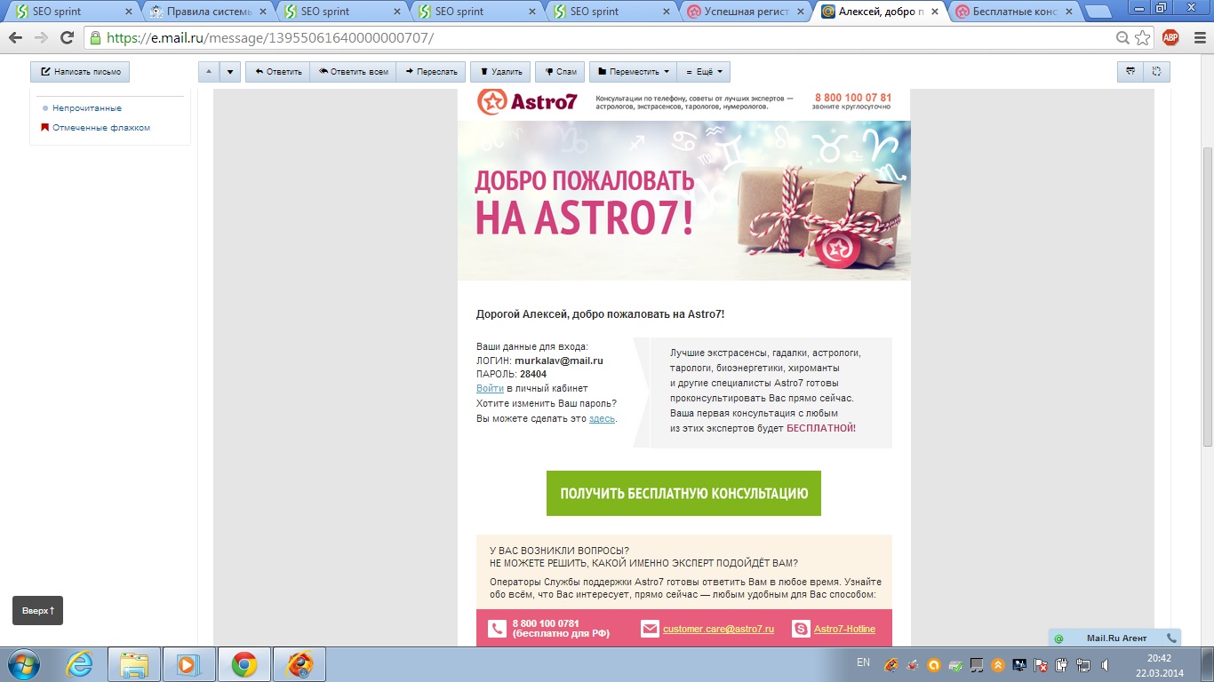Viewport: 1214px width, 682px height.
Task: Click the password value 28404
Action: pyautogui.click(x=533, y=374)
